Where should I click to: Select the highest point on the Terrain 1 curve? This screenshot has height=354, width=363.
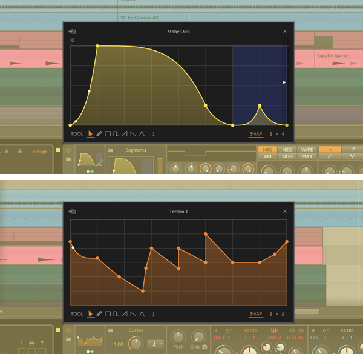206,234
